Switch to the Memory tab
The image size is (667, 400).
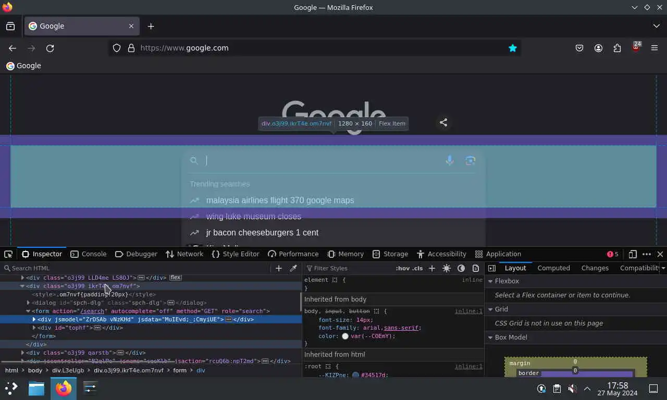click(345, 254)
